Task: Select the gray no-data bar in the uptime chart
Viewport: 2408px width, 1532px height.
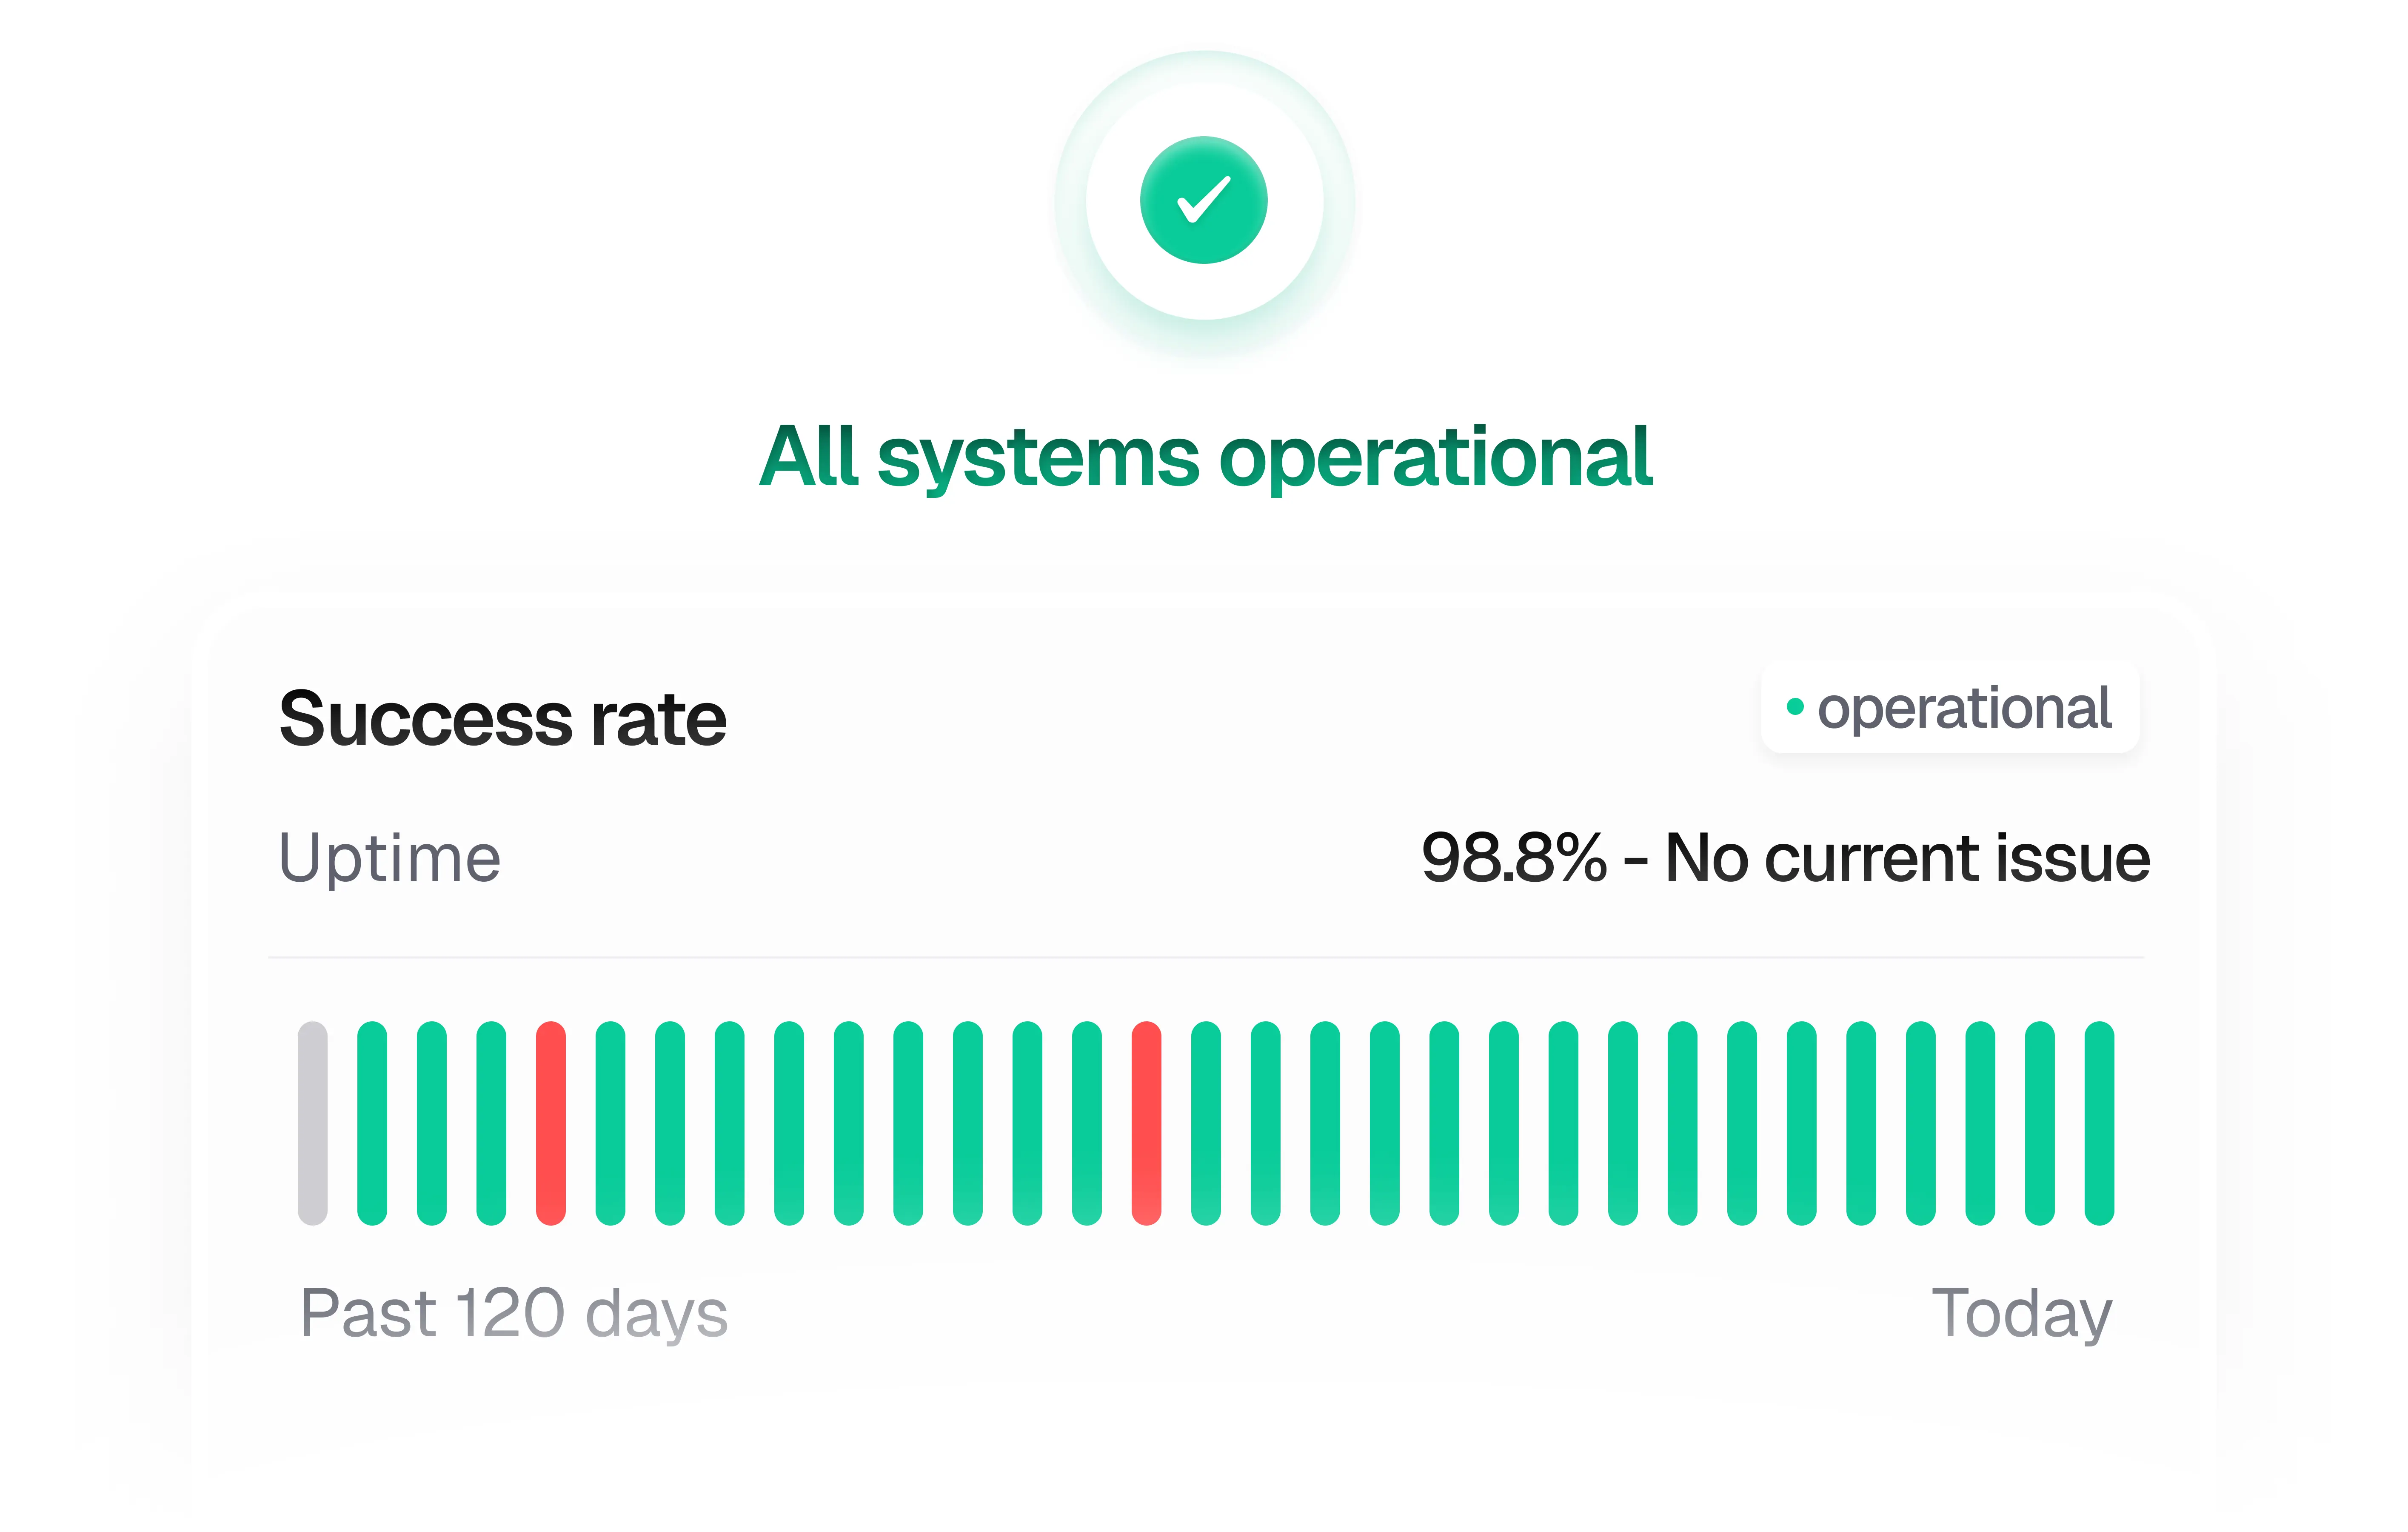Action: tap(313, 1122)
